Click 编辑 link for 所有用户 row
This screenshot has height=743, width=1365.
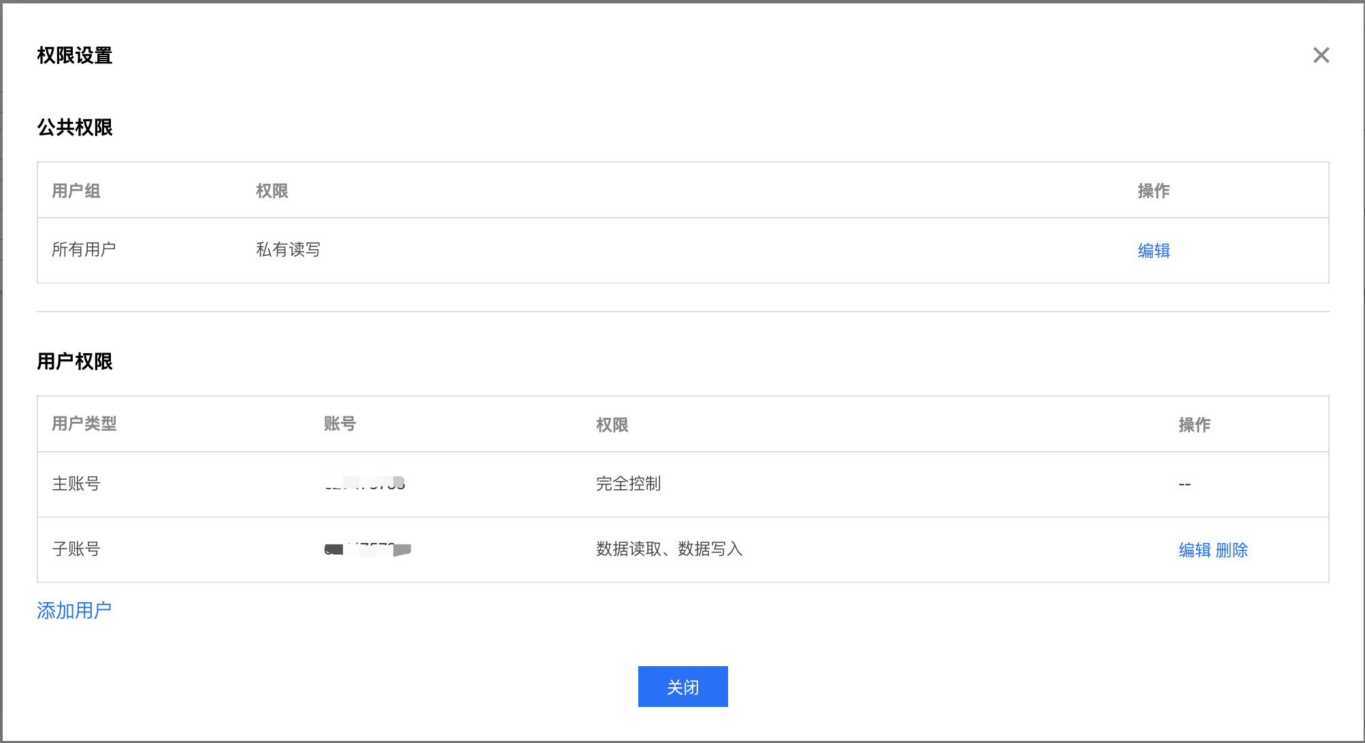click(1153, 250)
